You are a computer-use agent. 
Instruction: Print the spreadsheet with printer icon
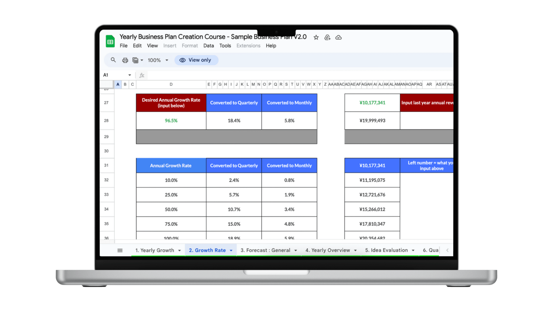pyautogui.click(x=125, y=60)
